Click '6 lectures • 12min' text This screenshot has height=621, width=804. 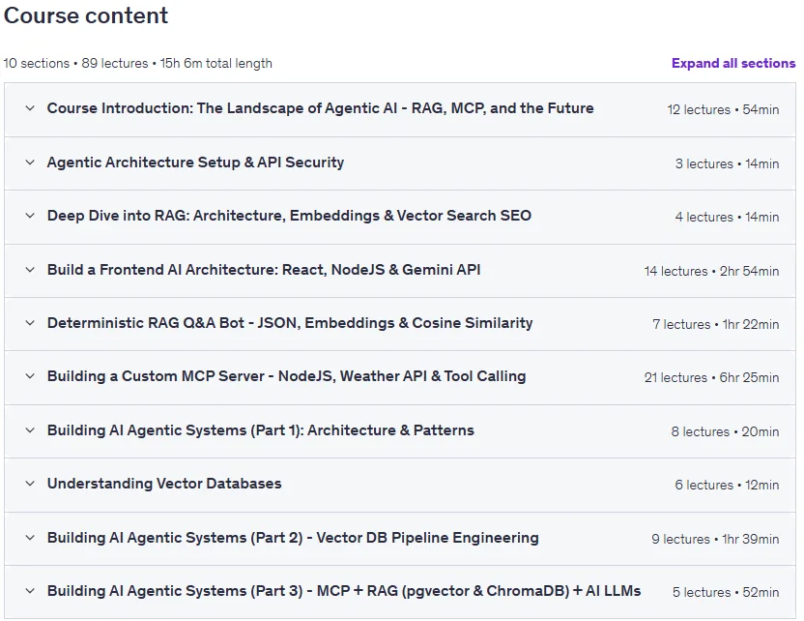tap(727, 485)
